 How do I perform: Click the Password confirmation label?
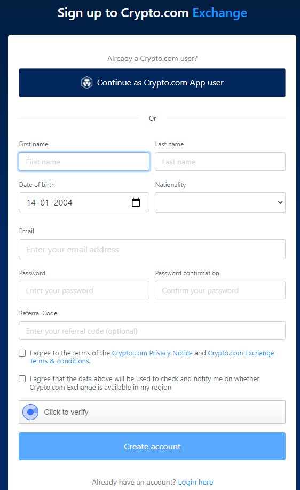pyautogui.click(x=187, y=273)
